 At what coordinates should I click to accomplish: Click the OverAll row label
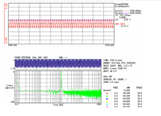click(107, 91)
